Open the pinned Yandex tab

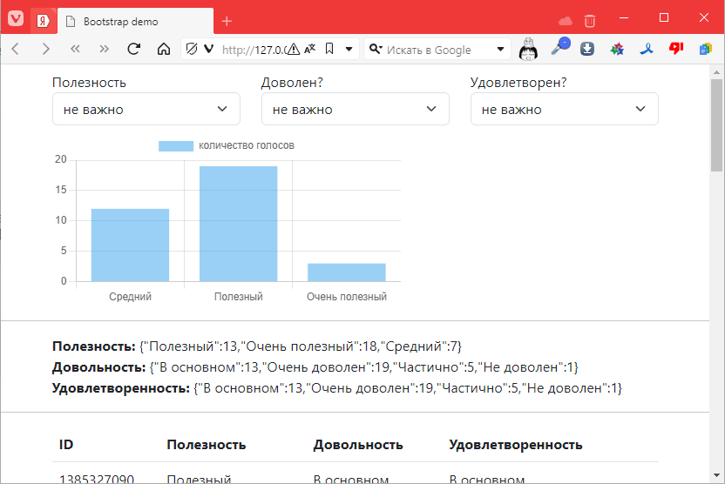(42, 21)
